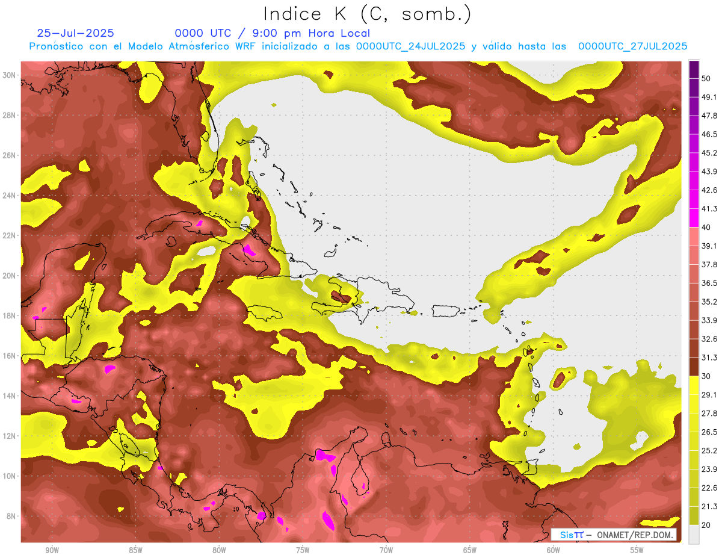Click the '40' color scale label
722x558 pixels.
coord(706,227)
